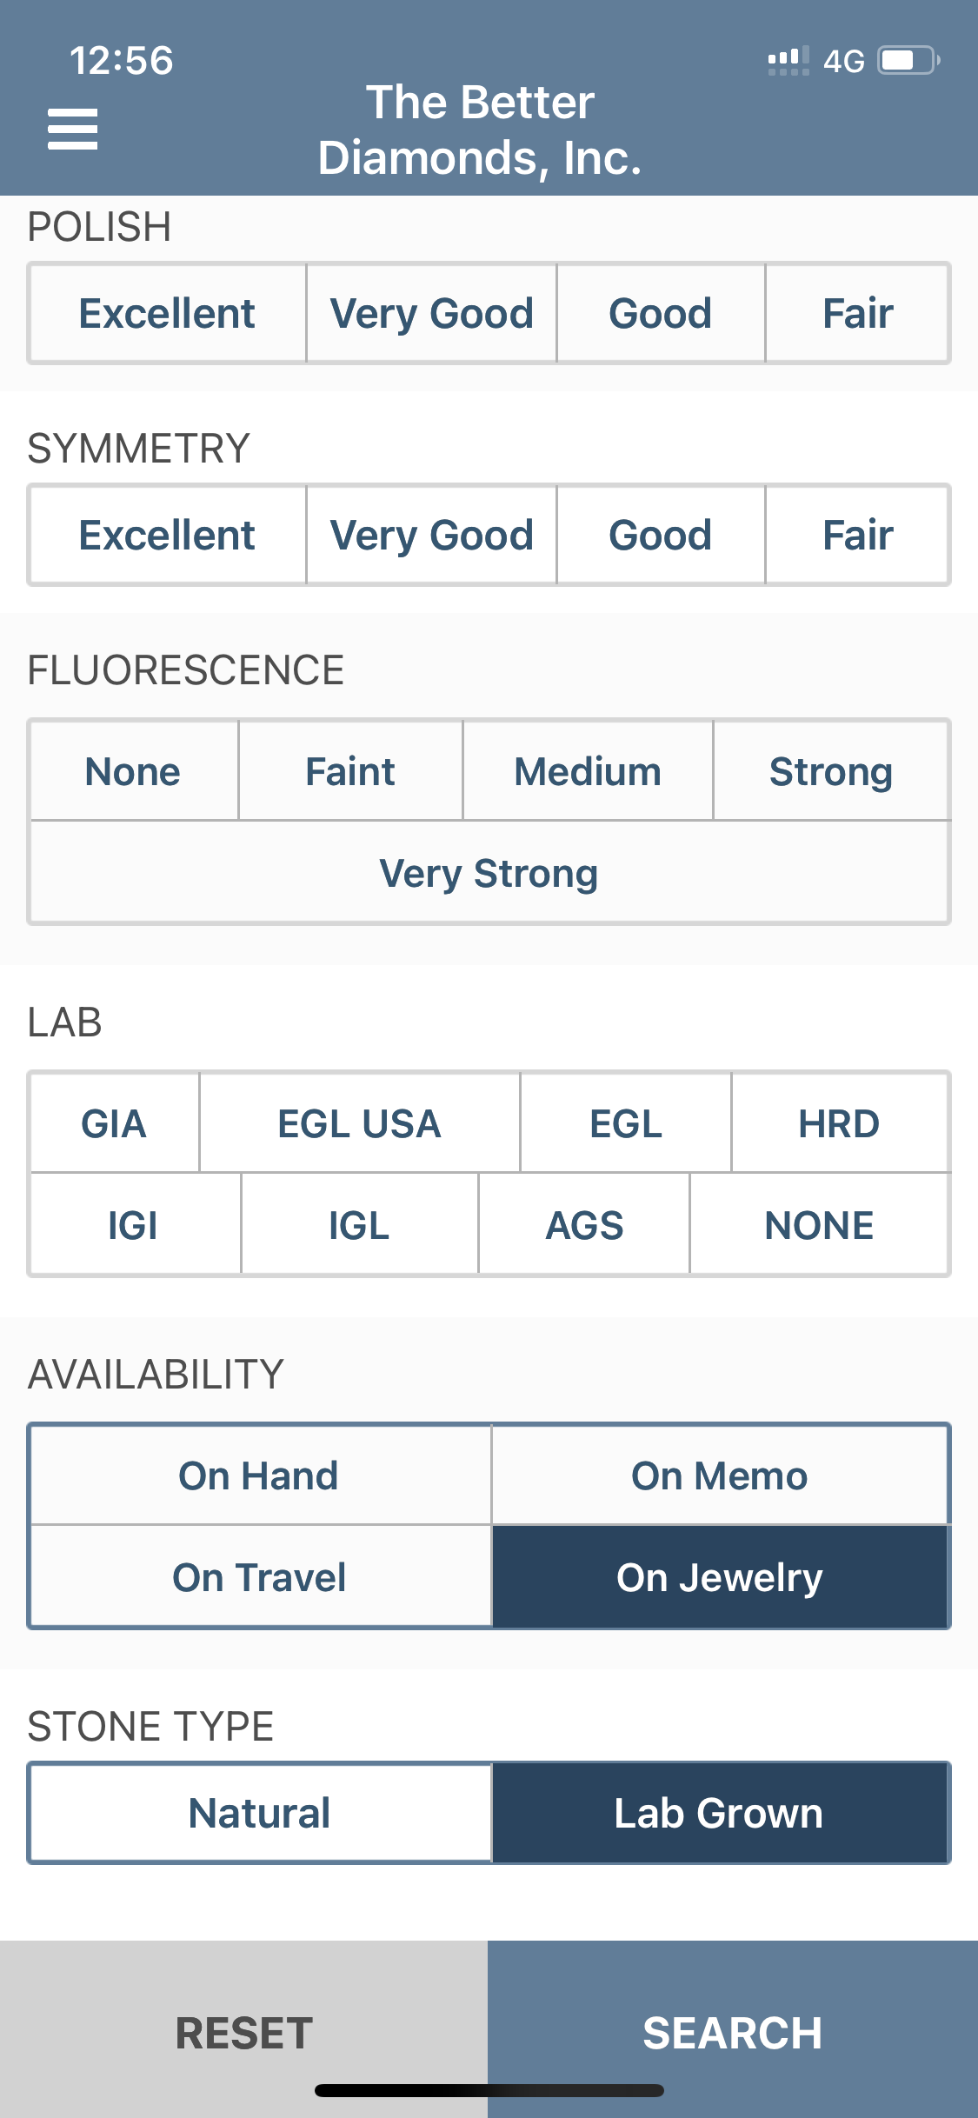
Task: Choose HRD lab filter
Action: click(x=840, y=1123)
